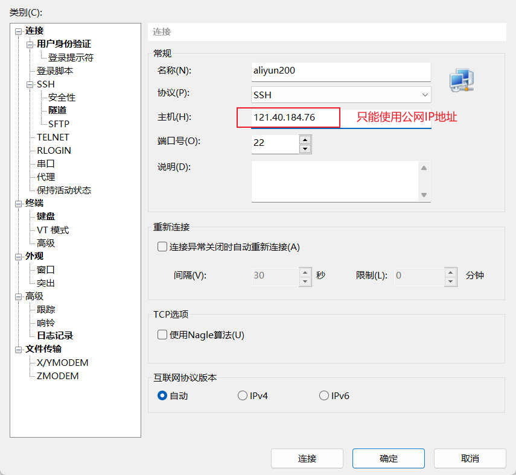This screenshot has height=475, width=516.
Task: Confirm settings with 确定 button
Action: tap(388, 458)
